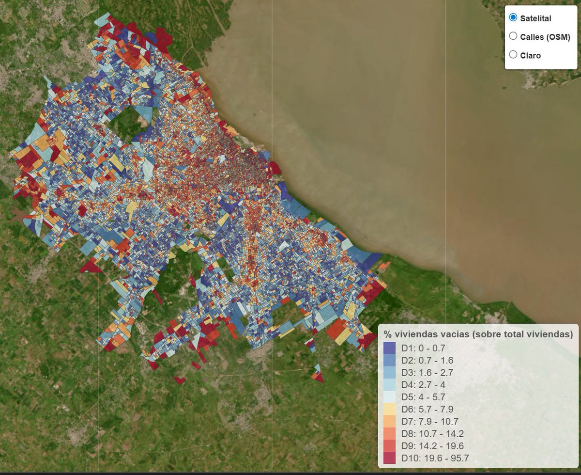Click legend text 'D1: 0 - 0.7'

(423, 348)
